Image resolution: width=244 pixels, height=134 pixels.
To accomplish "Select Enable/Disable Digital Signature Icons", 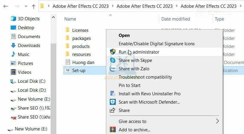I will pyautogui.click(x=157, y=44).
